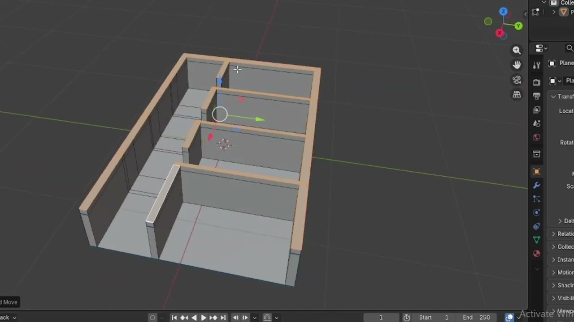Screen dimensions: 574x322
Task: Open the Physics properties tab
Action: [x=536, y=212]
